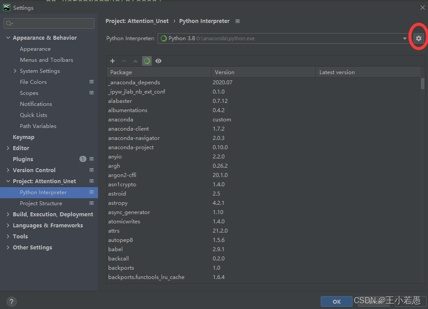Select File Colors settings
428x309 pixels.
click(33, 82)
